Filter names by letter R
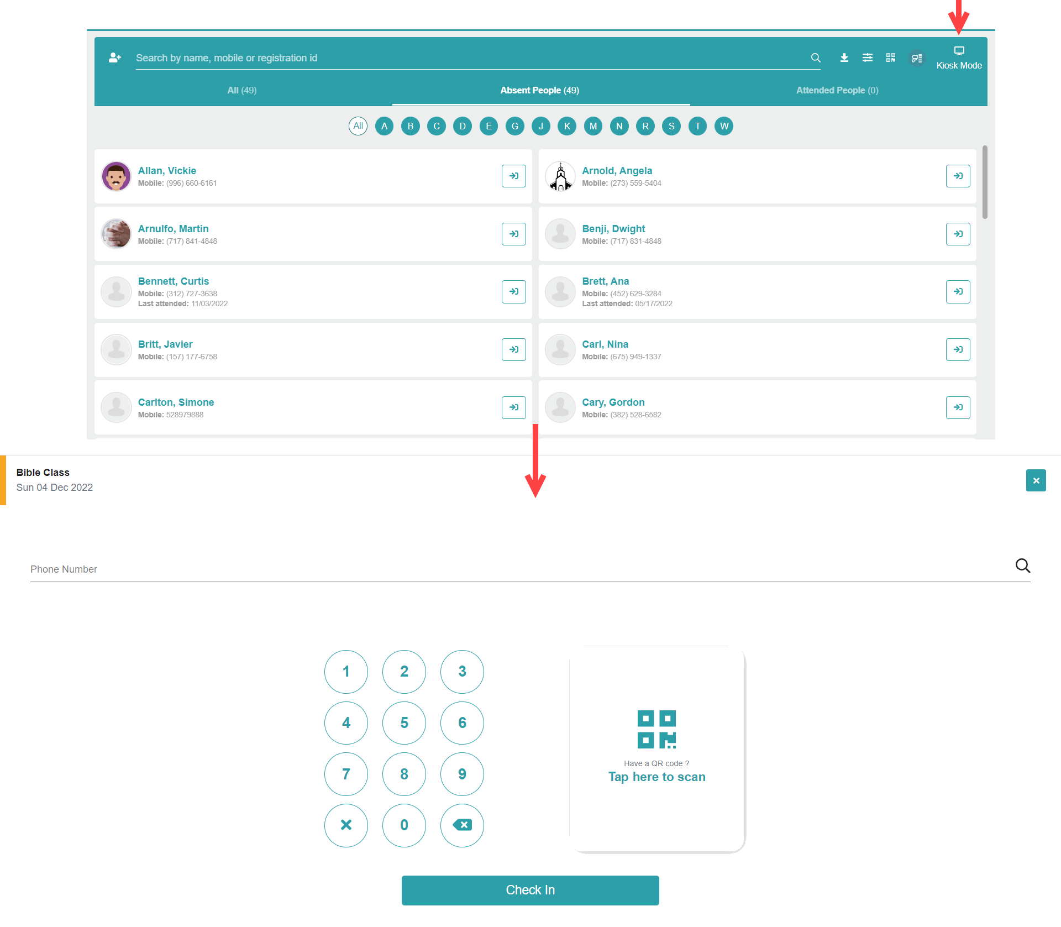The height and width of the screenshot is (927, 1061). 645,126
